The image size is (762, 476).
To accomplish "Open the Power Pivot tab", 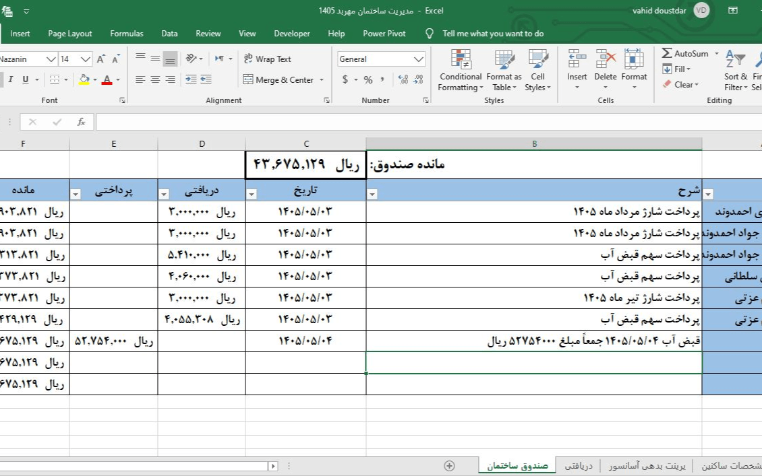I will [x=384, y=34].
